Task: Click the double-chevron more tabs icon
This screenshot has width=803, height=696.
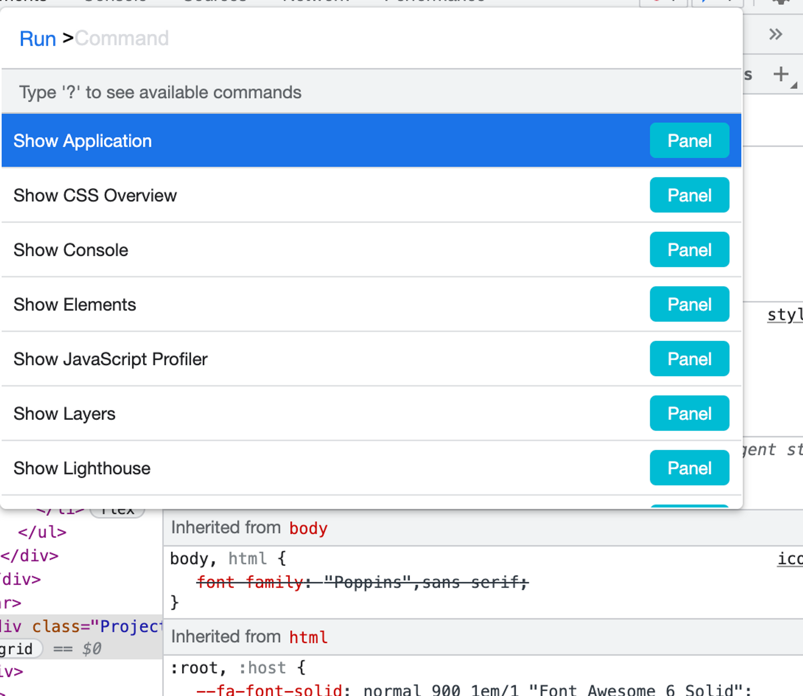Action: click(775, 35)
